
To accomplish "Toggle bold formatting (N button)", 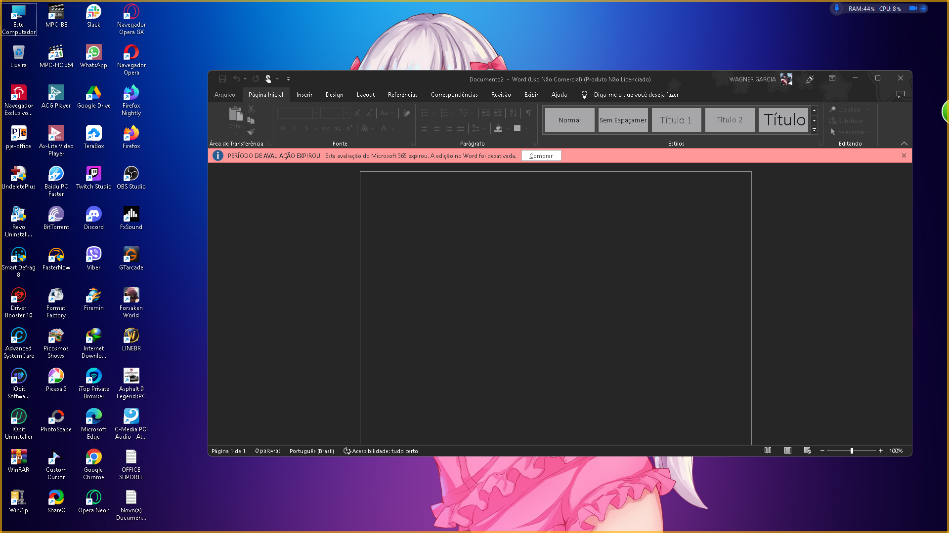I will 283,128.
